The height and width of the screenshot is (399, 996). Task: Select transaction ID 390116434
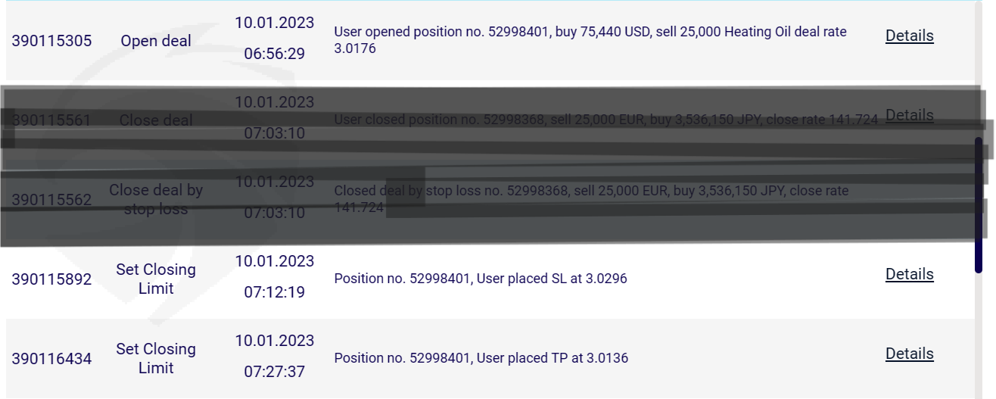[x=51, y=359]
